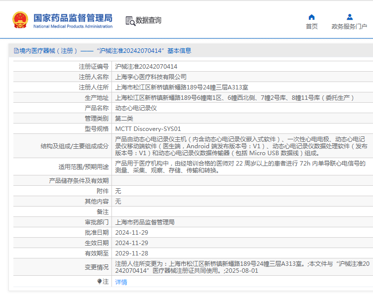
Task: Click the 产品名称 label
Action: [97, 108]
